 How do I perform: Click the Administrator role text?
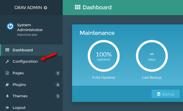click(x=27, y=35)
